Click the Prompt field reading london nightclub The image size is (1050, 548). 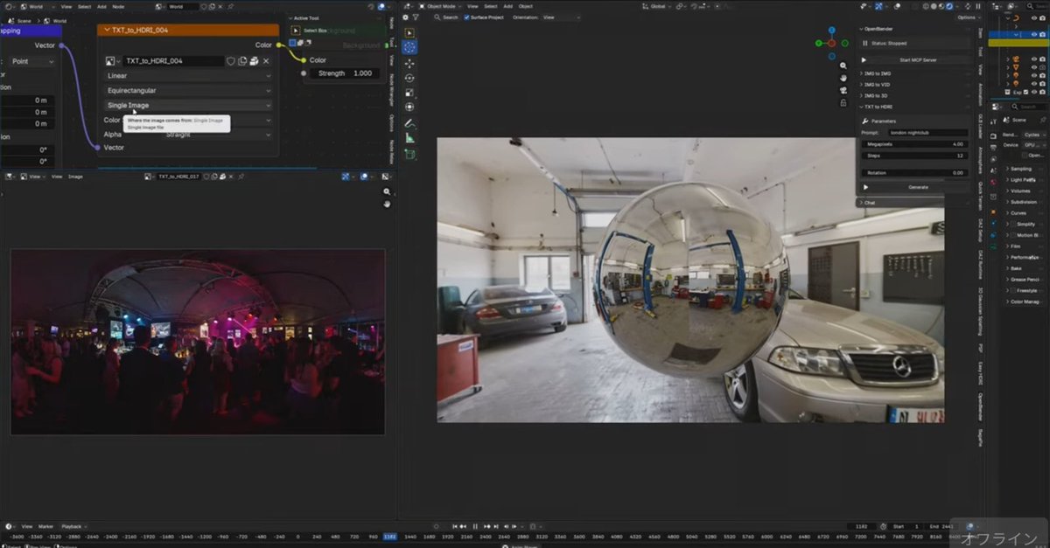(x=927, y=132)
